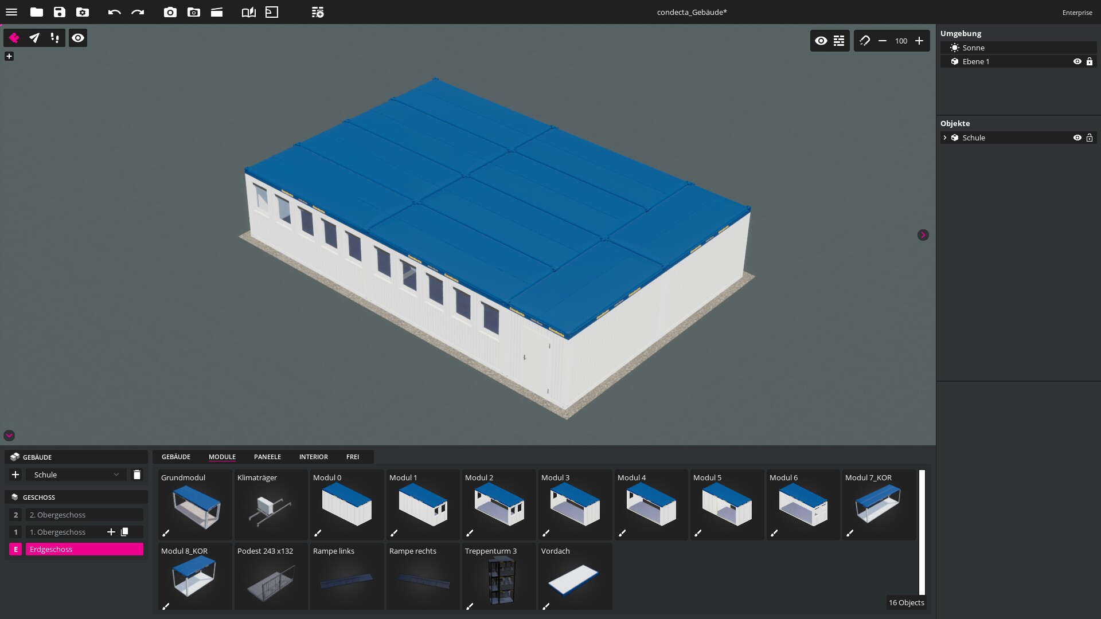Duplicate the 1. Obergeschoss floor
The width and height of the screenshot is (1101, 619).
[x=124, y=532]
